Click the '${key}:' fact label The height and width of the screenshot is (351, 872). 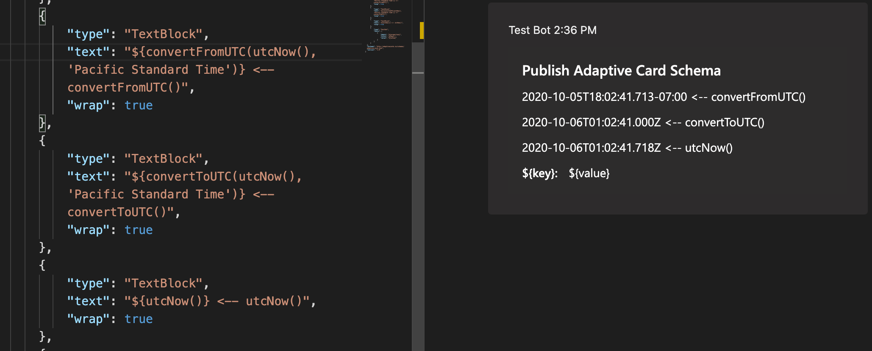click(540, 173)
